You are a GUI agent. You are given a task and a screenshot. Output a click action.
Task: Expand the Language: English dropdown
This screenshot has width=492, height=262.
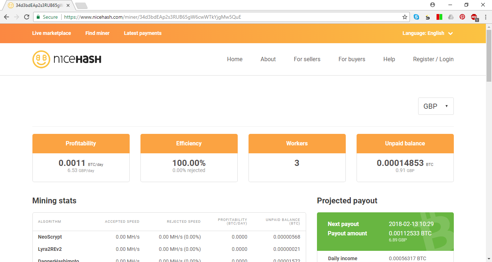coord(428,33)
